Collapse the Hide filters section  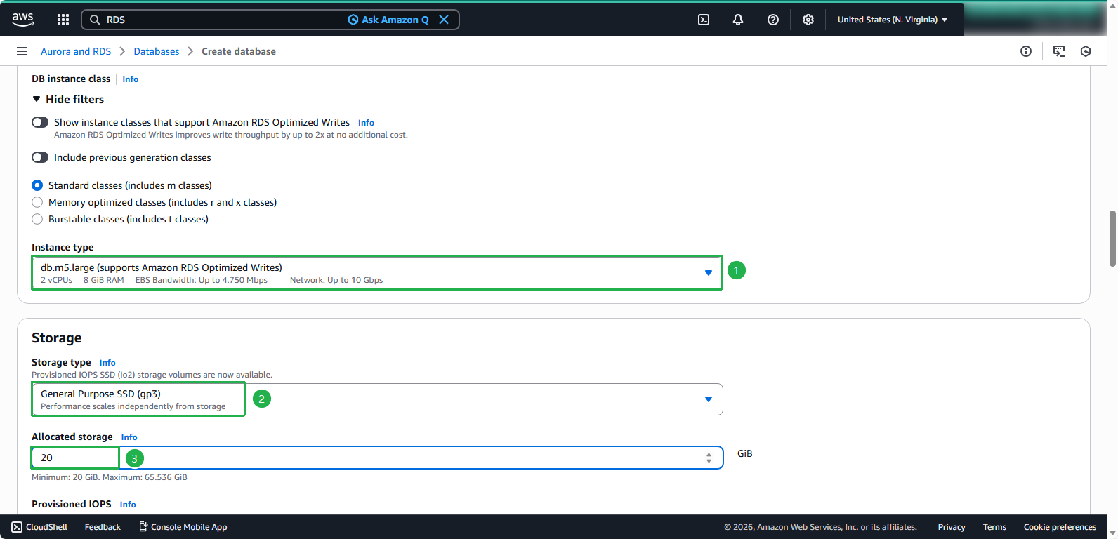click(x=68, y=99)
